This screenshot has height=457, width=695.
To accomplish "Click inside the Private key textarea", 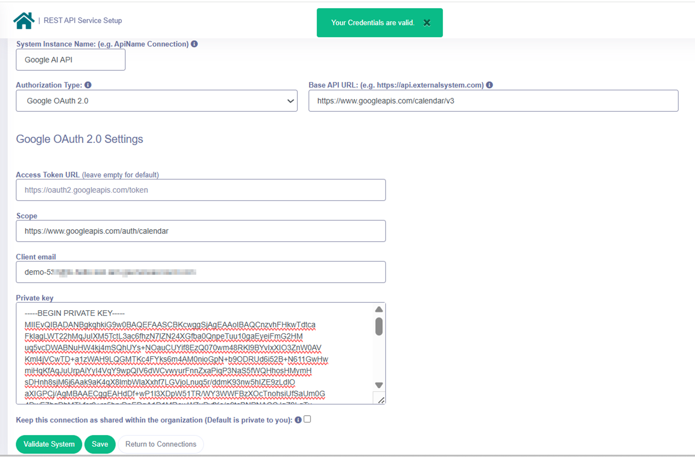I will coord(193,354).
